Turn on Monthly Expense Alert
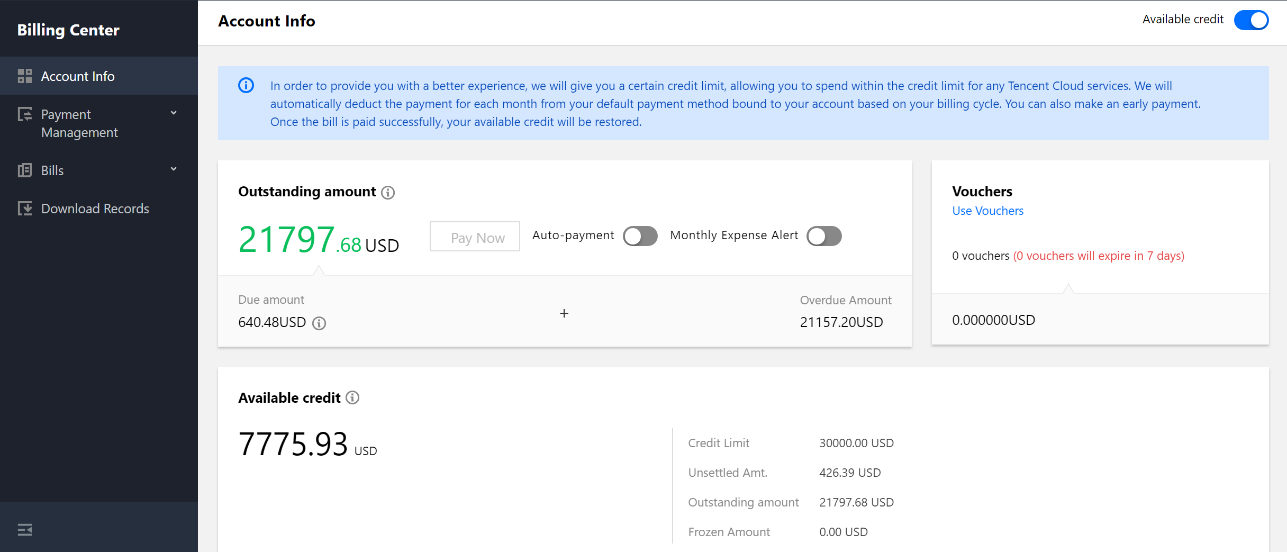The image size is (1287, 552). pos(823,236)
